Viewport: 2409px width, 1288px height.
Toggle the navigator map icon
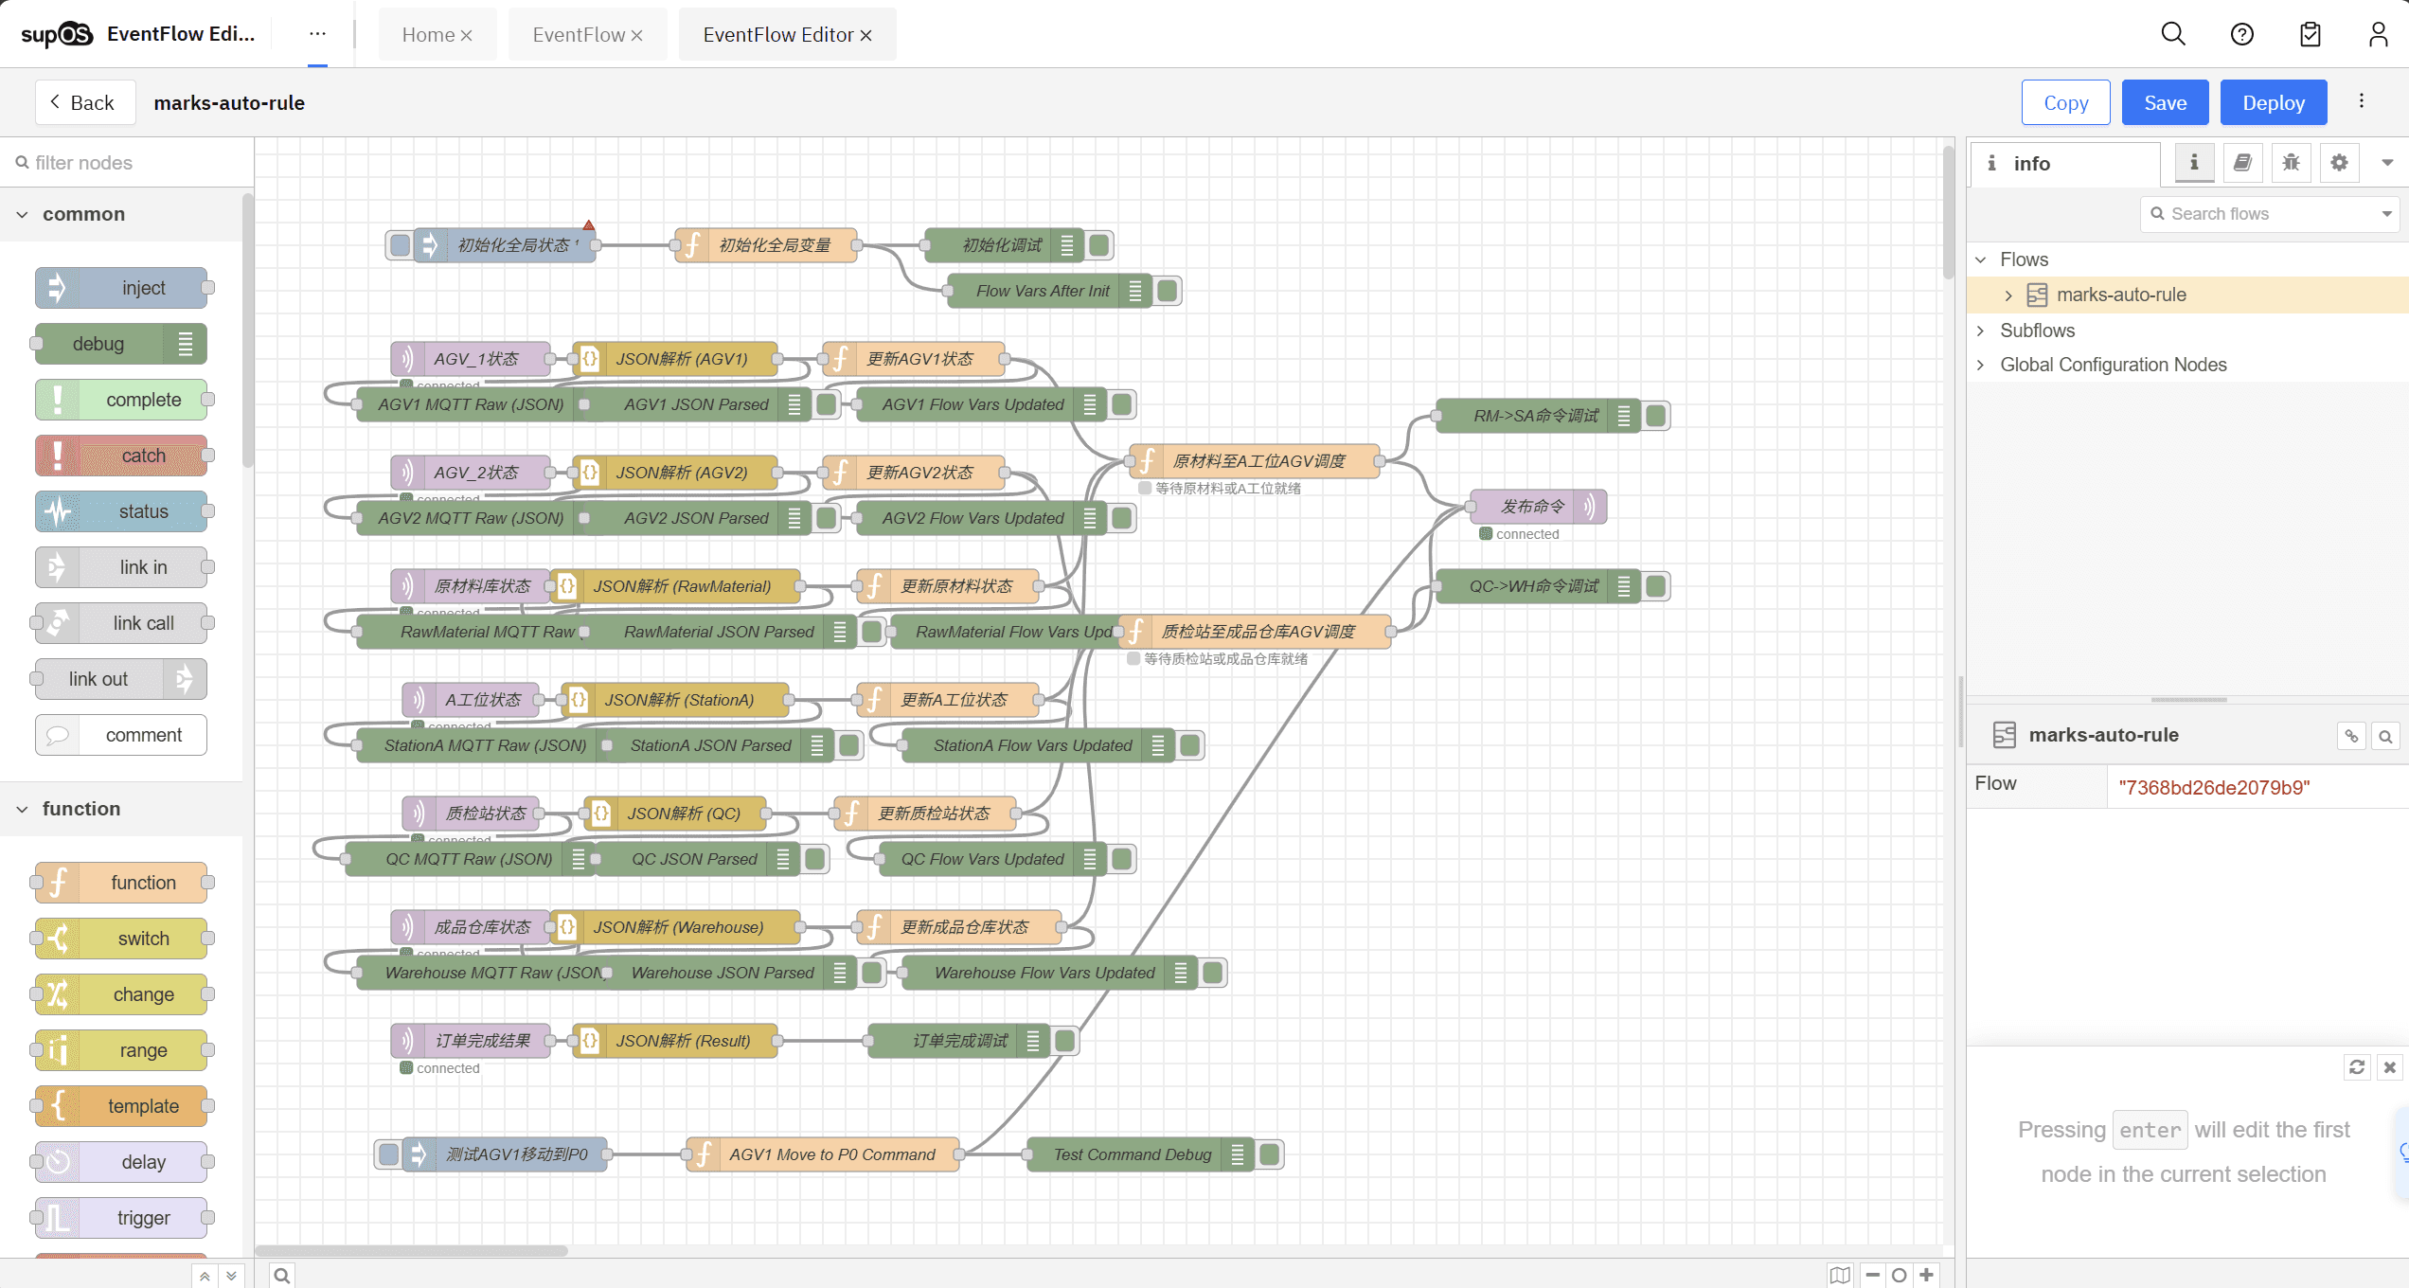1840,1275
